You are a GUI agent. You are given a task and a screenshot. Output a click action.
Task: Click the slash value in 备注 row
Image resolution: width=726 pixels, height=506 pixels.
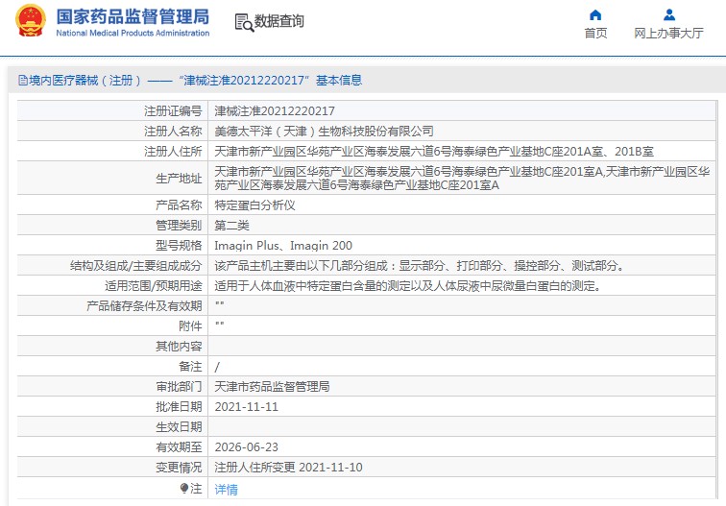click(x=217, y=367)
